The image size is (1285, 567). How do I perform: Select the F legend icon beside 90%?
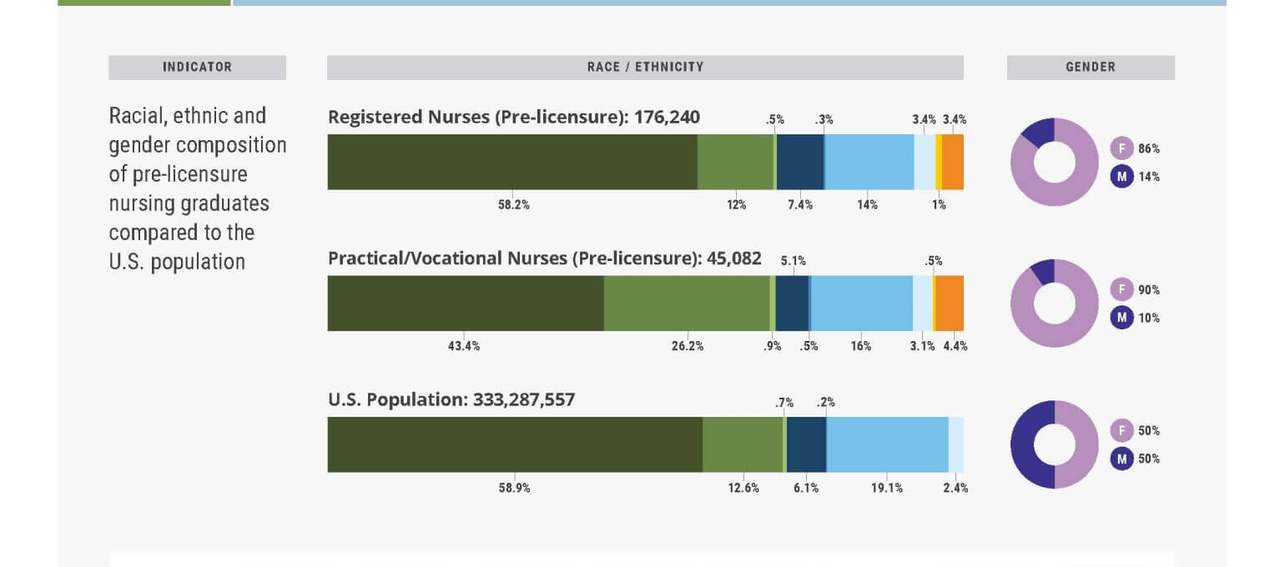coord(1121,290)
